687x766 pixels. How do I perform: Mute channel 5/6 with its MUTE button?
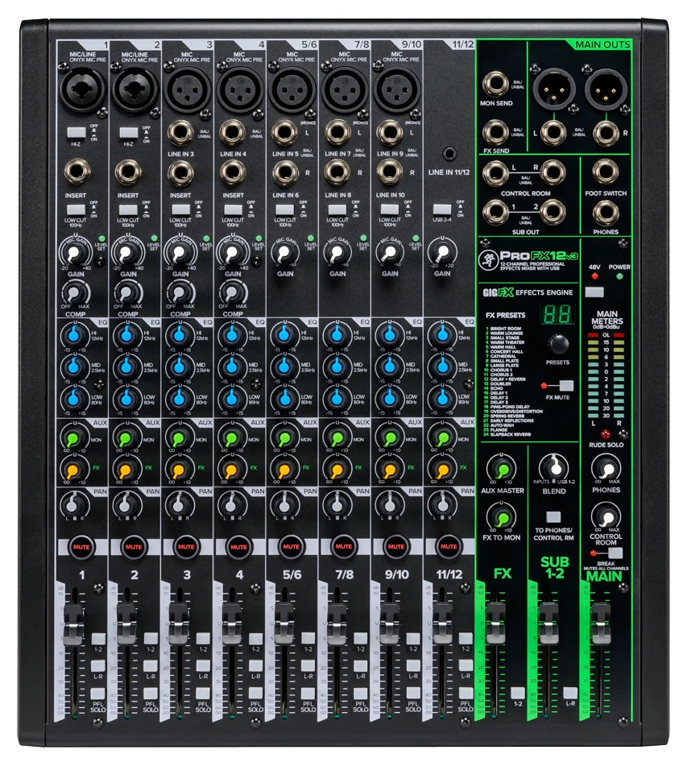tap(291, 547)
